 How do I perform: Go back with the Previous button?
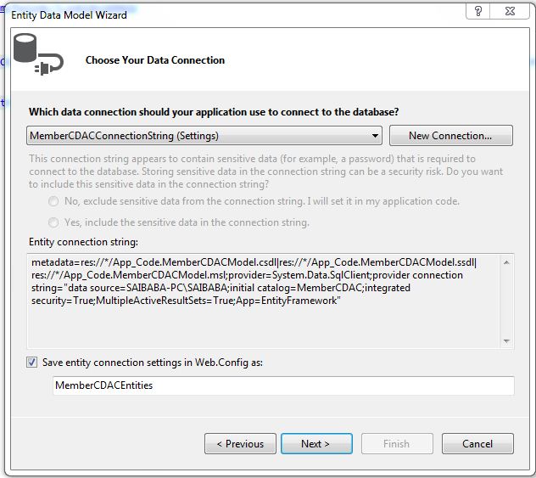click(240, 443)
